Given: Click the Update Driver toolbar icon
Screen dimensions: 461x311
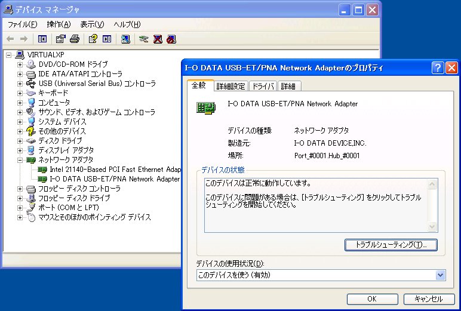Looking at the screenshot, I should [x=144, y=39].
